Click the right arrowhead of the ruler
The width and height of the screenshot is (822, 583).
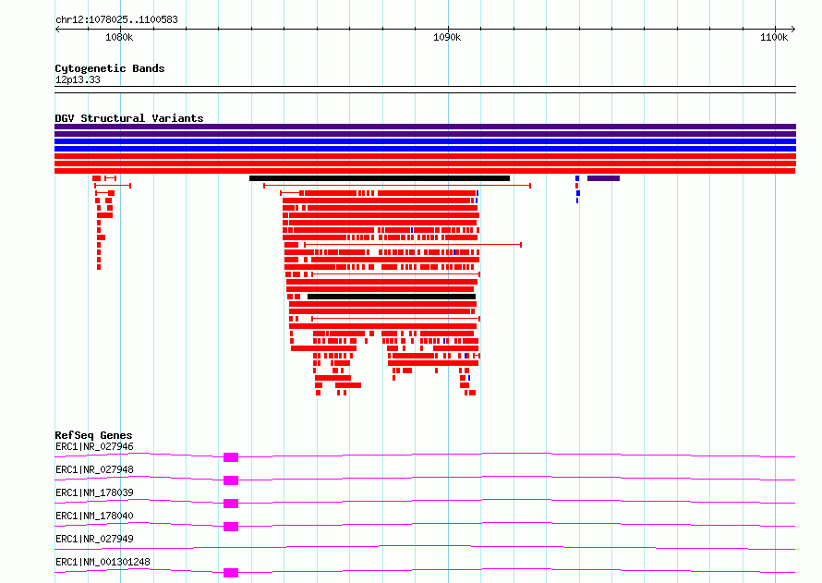point(793,29)
